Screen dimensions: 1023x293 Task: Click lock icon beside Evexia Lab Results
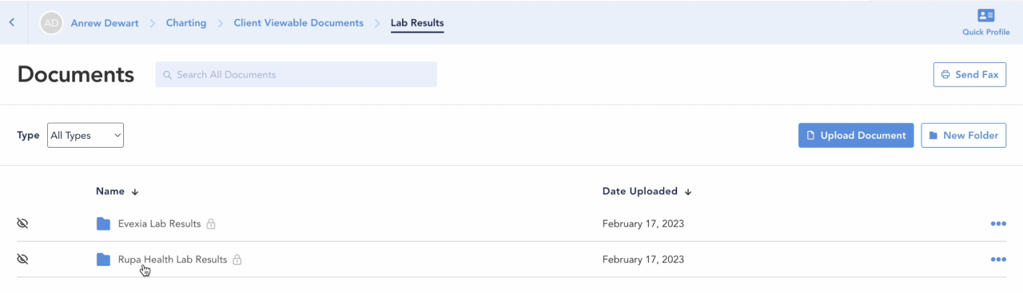[x=211, y=224]
